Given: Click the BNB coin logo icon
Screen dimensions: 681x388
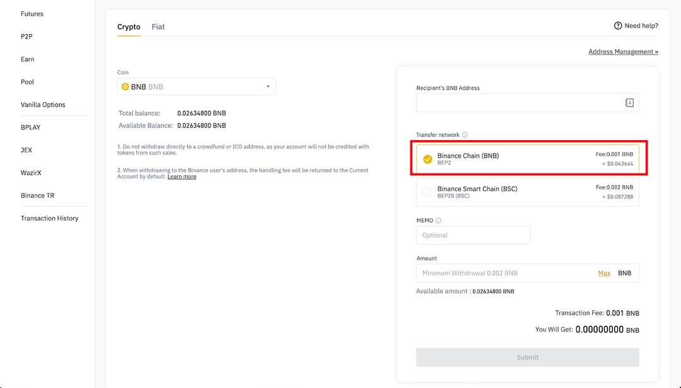Looking at the screenshot, I should tap(125, 87).
